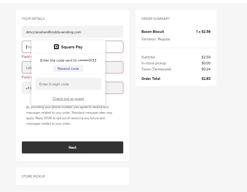247x192 pixels.
Task: Select the email address field
Action: pyautogui.click(x=72, y=32)
